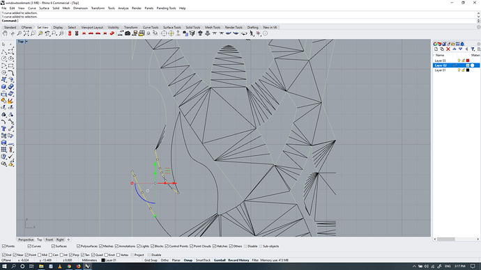The height and width of the screenshot is (270, 481).
Task: Open the Top viewport title dropdown arrow
Action: (26, 41)
